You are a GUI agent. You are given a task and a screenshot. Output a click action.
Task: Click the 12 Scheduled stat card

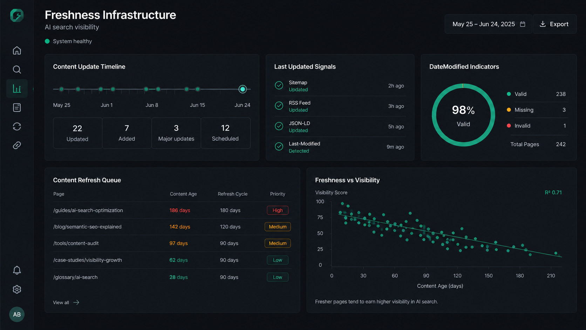pos(225,133)
